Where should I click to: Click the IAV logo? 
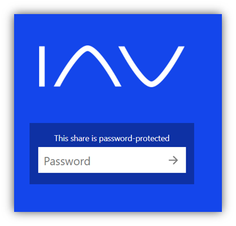tap(112, 66)
